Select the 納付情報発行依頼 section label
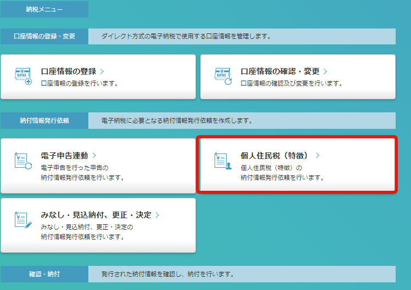The width and height of the screenshot is (411, 290). pyautogui.click(x=44, y=121)
